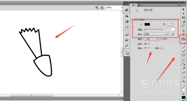The height and width of the screenshot is (101, 187).
Task: Click the empty fill color swatch
Action: pyautogui.click(x=170, y=24)
